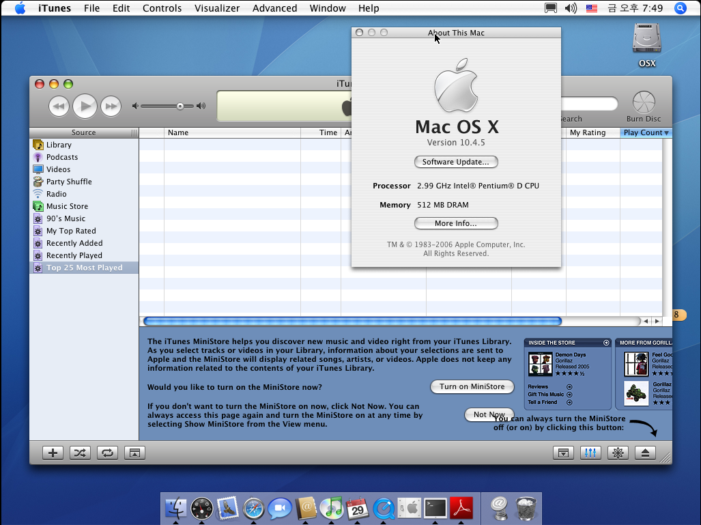The image size is (701, 525).
Task: Select Library in the Source list
Action: click(84, 145)
